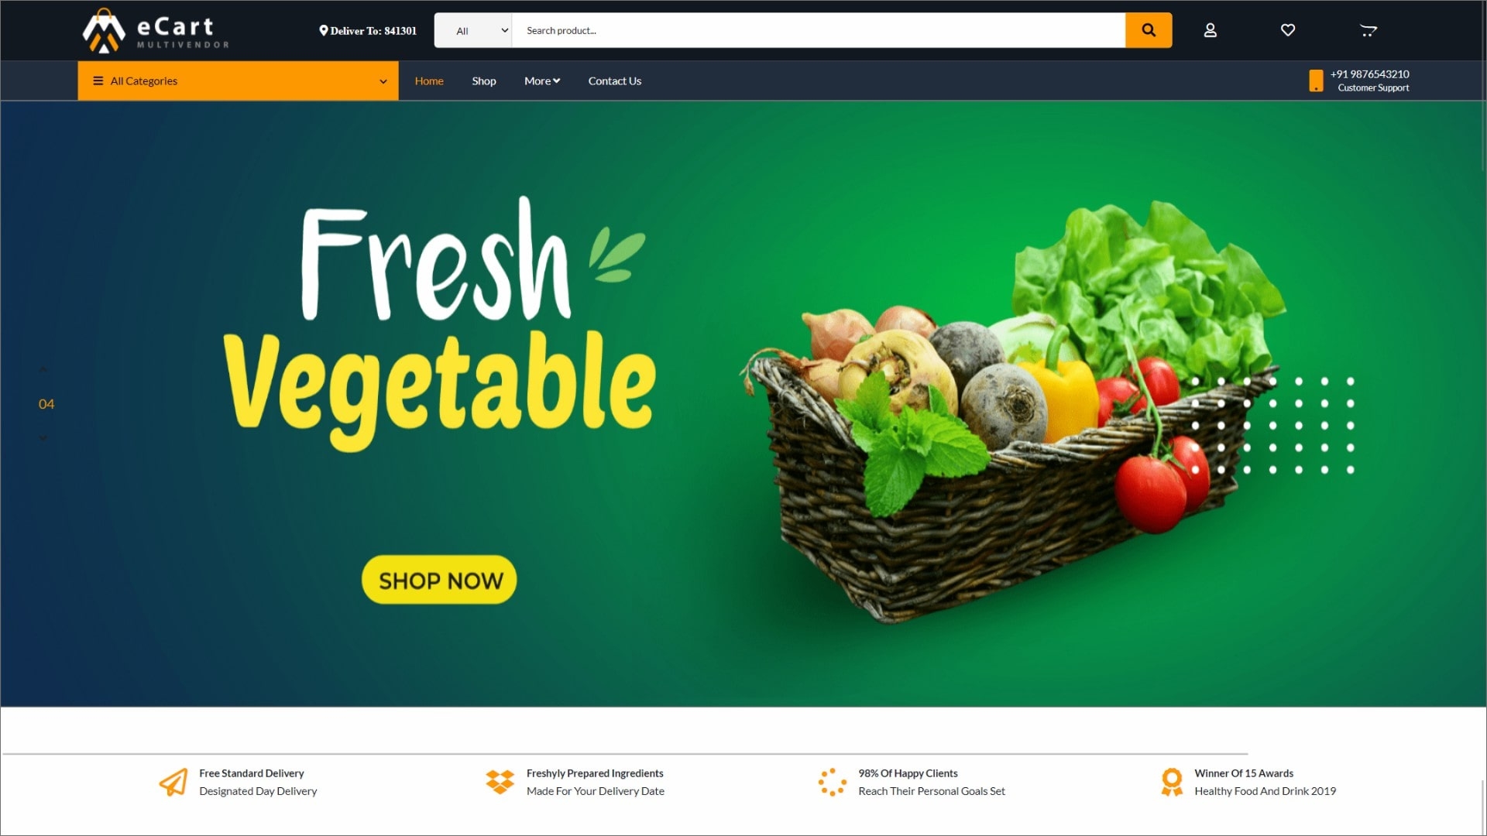Click the wishlist heart icon
This screenshot has width=1487, height=836.
[x=1288, y=29]
